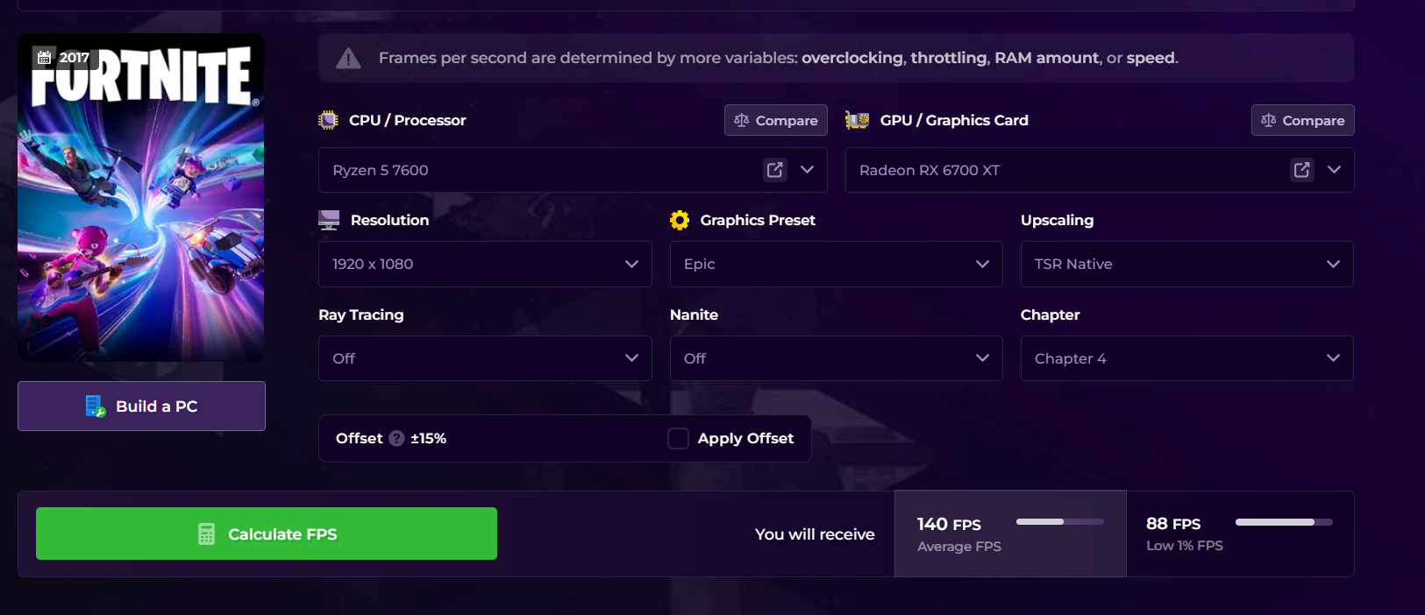Click the CPU chip icon
This screenshot has height=615, width=1425.
coord(328,120)
